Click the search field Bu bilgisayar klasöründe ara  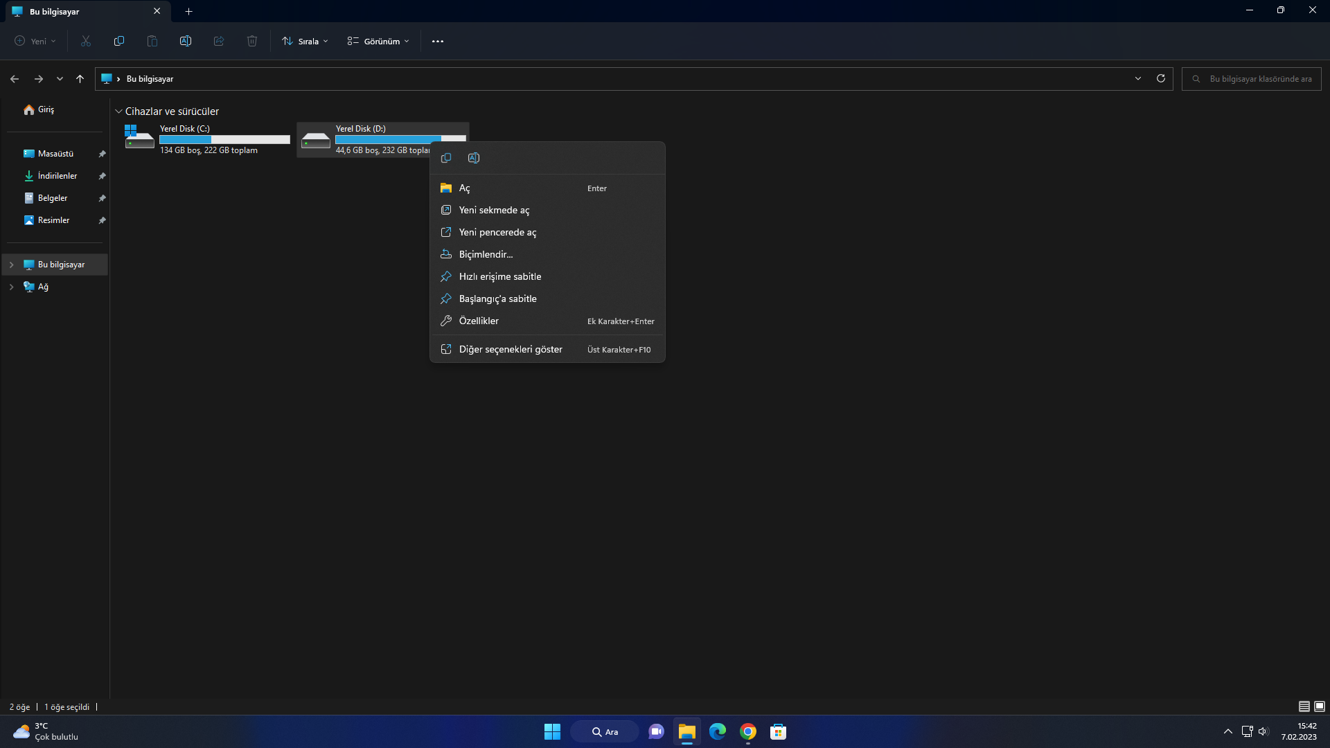tap(1252, 79)
